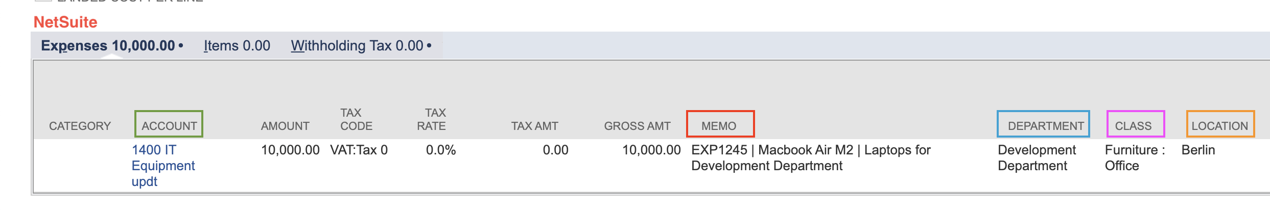Click the AMOUNT column header
The width and height of the screenshot is (1270, 213).
(285, 126)
